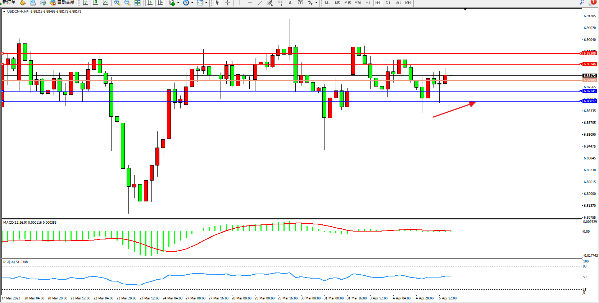Toggle chart shift icon
599x303 pixels.
click(160, 3)
